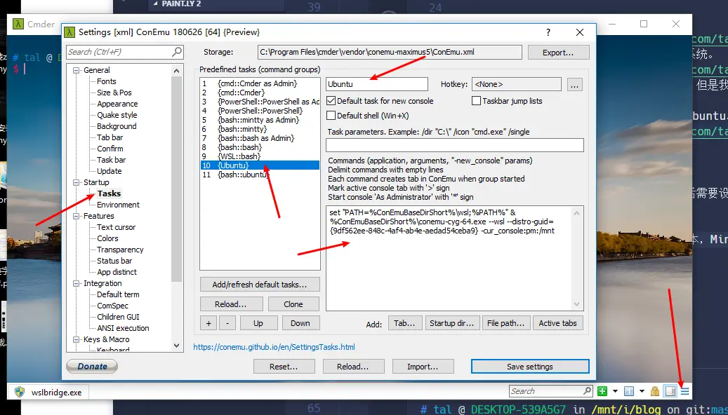The height and width of the screenshot is (415, 728).
Task: Click the Cmder window lambda icon
Action: click(18, 24)
